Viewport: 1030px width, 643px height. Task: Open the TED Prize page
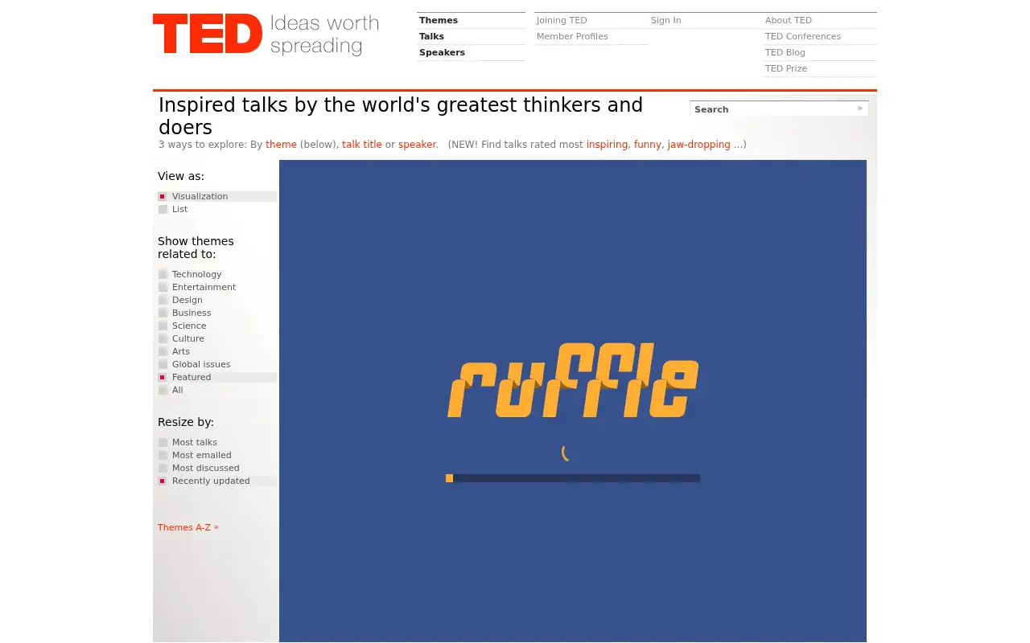pyautogui.click(x=785, y=68)
